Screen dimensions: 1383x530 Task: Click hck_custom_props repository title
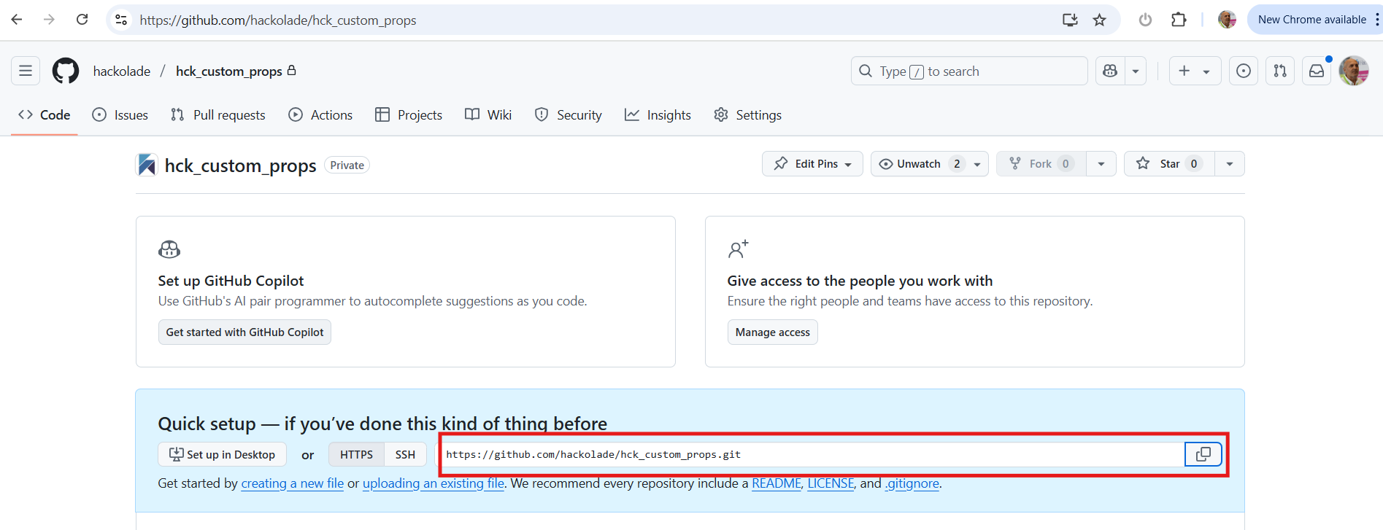(240, 165)
